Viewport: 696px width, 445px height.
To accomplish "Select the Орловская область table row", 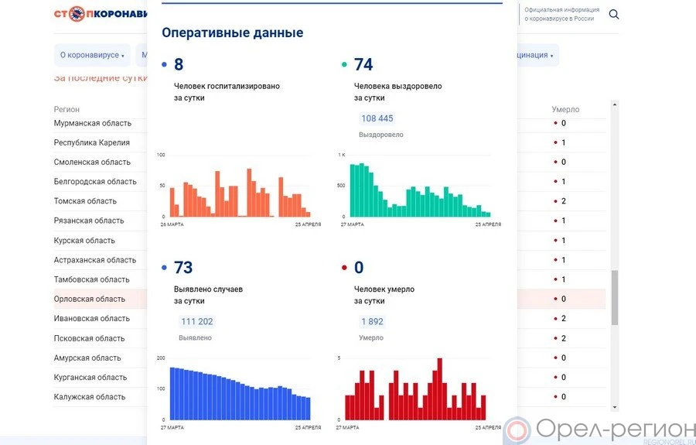I will pos(89,299).
